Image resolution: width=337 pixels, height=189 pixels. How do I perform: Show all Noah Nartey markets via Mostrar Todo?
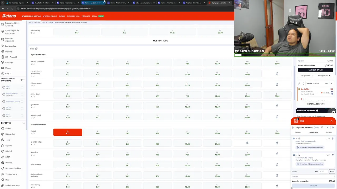click(161, 41)
